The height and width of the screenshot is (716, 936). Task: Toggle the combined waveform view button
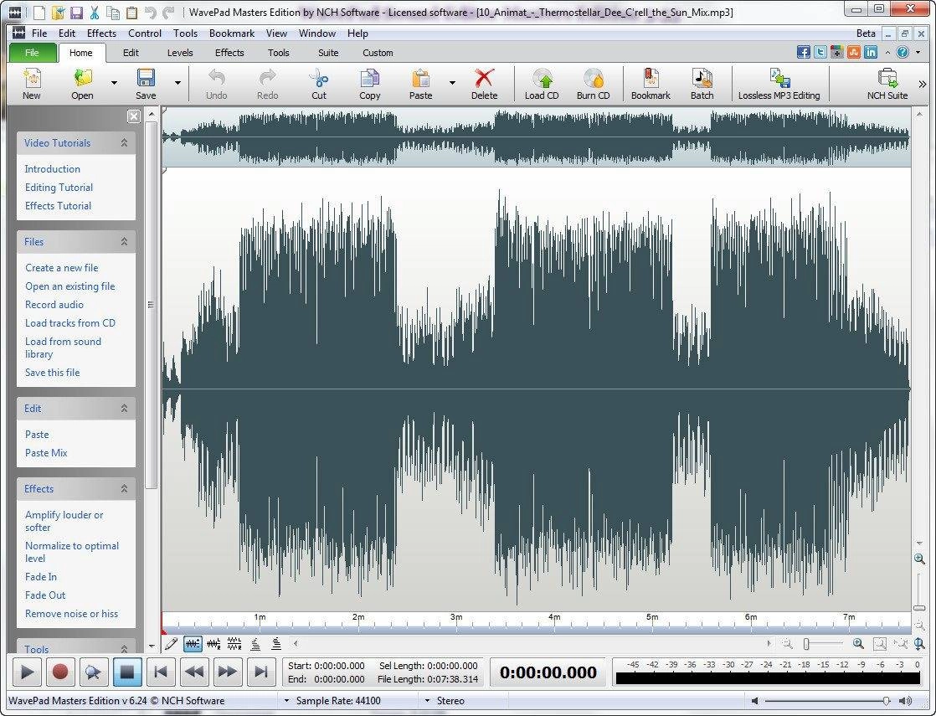[193, 644]
